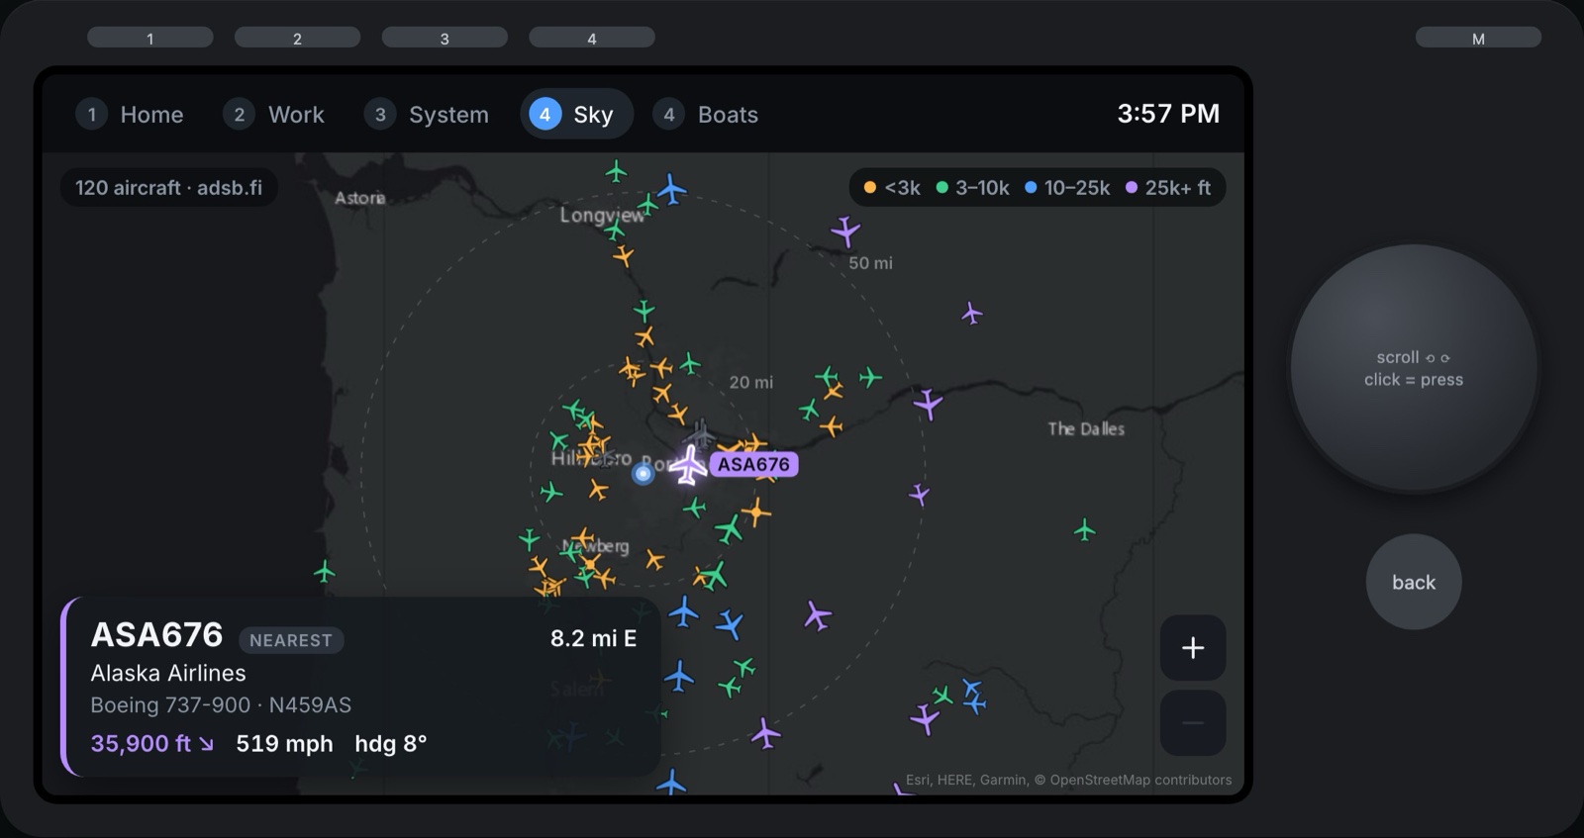
Task: Select purple aircraft on river east of Portland
Action: coord(928,404)
